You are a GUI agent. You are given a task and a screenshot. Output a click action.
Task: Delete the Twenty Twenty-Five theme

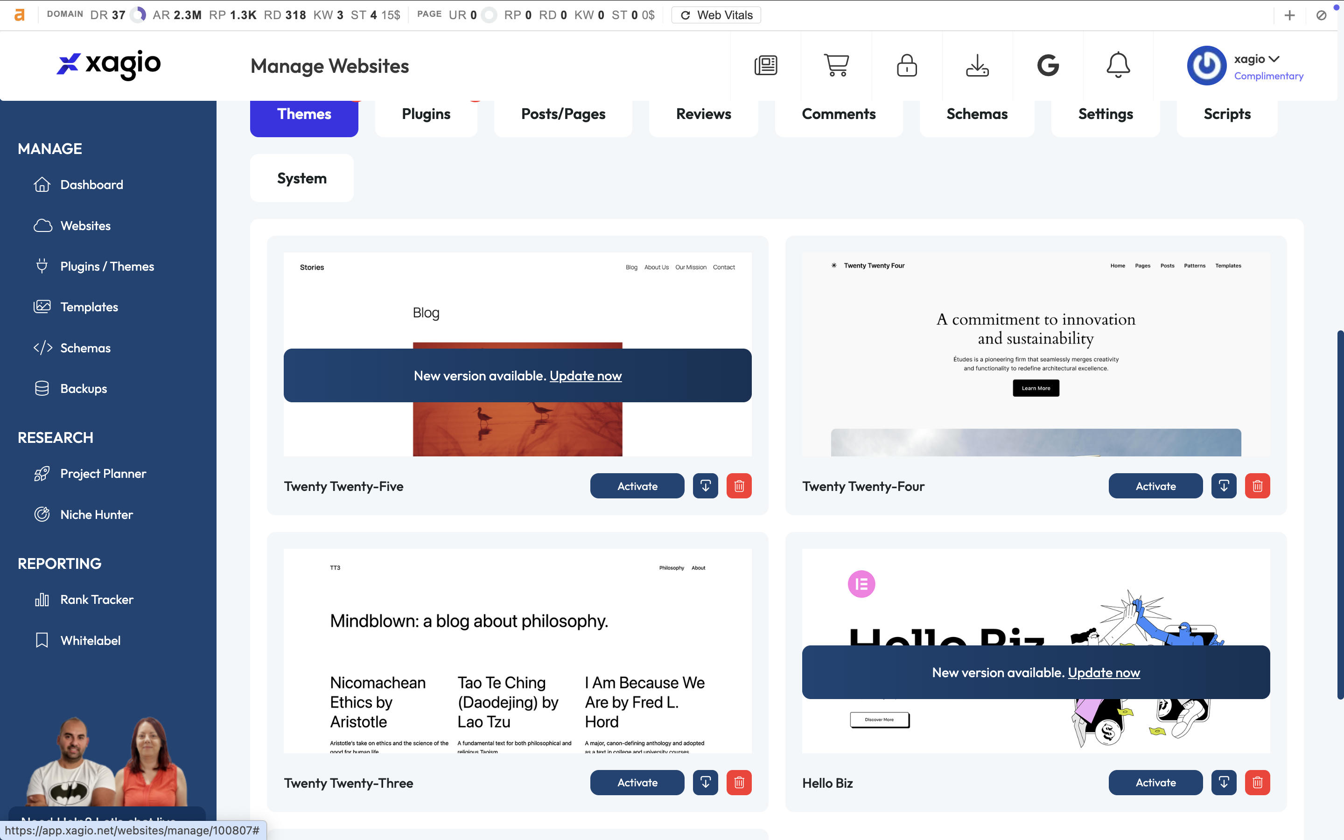739,486
